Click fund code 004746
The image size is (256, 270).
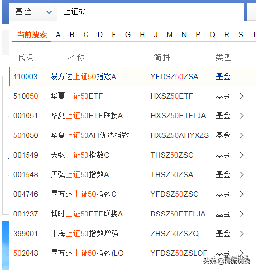pyautogui.click(x=26, y=194)
